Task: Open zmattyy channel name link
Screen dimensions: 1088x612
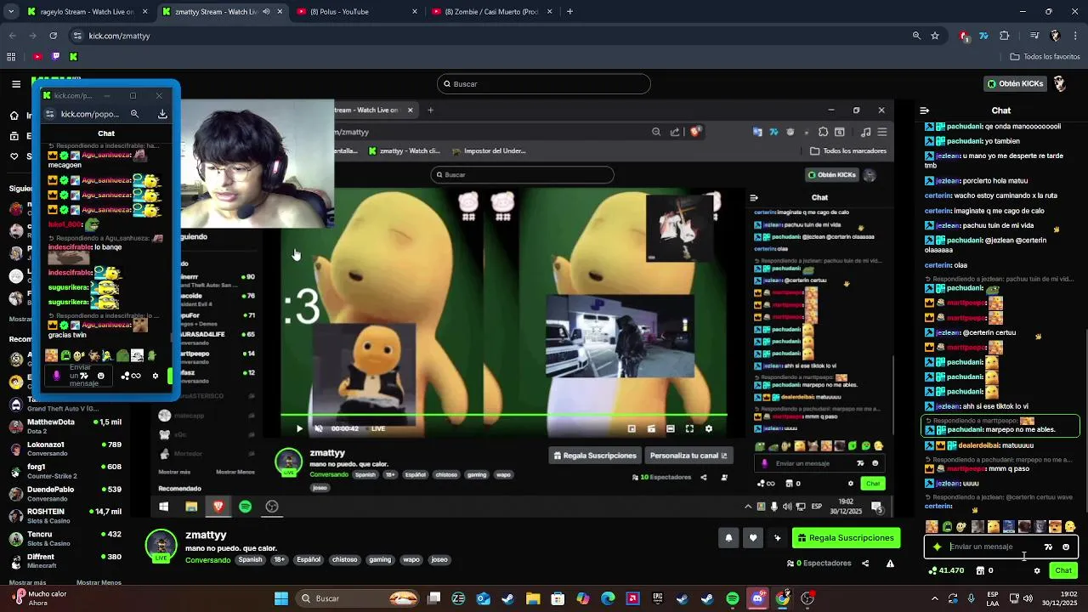Action: [206, 535]
